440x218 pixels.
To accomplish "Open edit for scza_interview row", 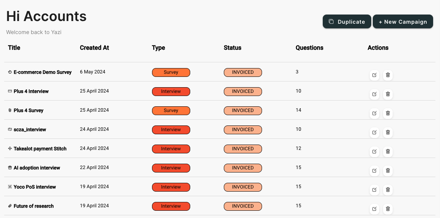I will 374,132.
